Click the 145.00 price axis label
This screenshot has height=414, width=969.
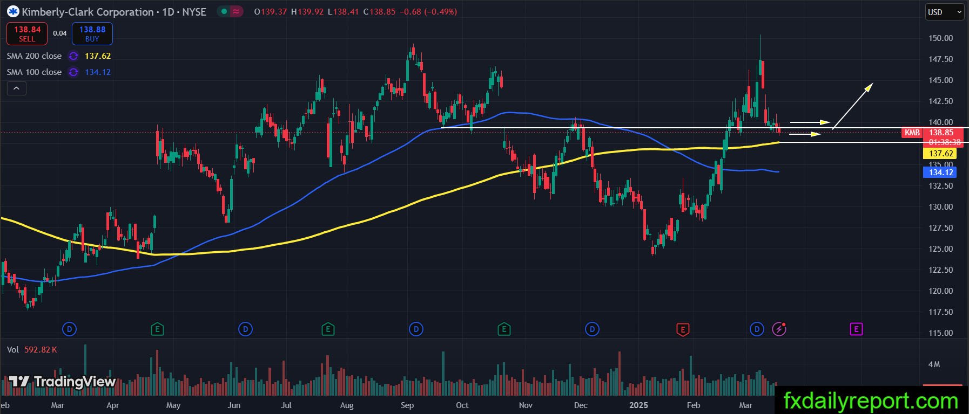coord(941,80)
